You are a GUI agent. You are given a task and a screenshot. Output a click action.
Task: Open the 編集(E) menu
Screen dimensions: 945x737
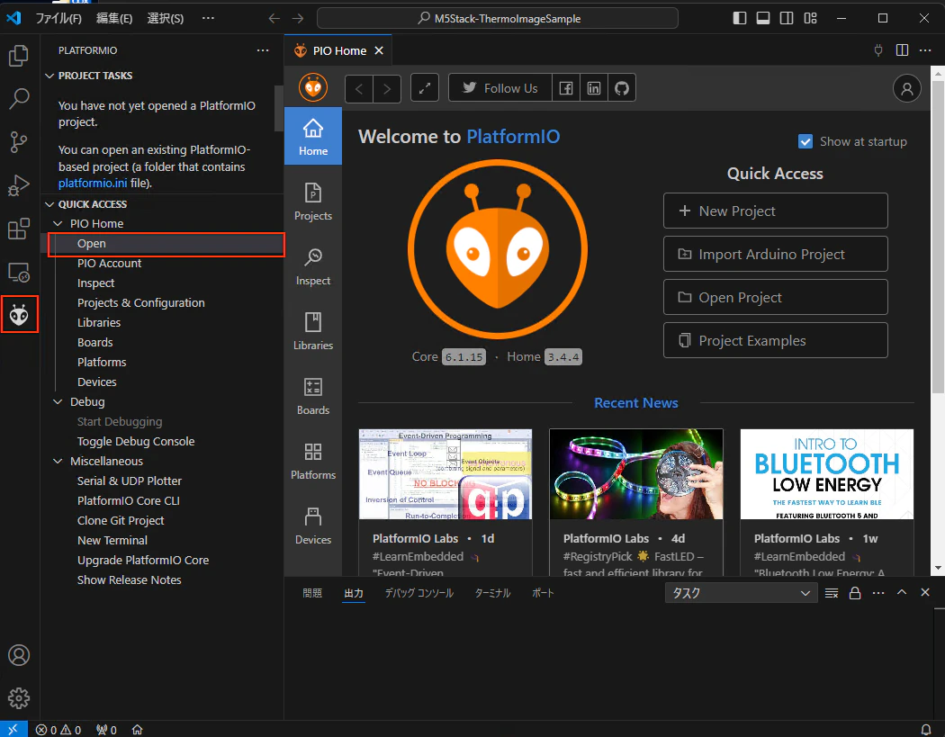pyautogui.click(x=114, y=18)
